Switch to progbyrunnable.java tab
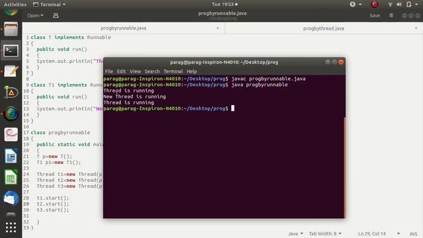 click(124, 28)
